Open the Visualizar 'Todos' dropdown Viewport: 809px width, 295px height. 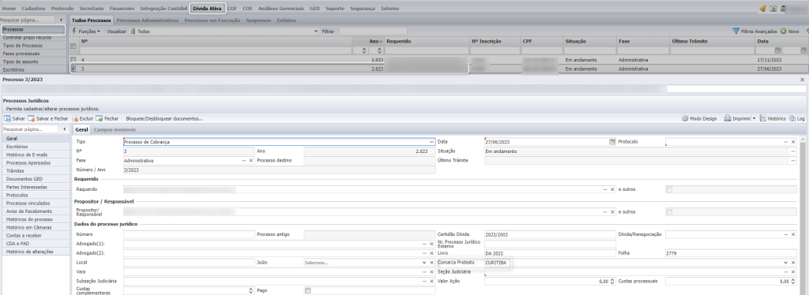pyautogui.click(x=224, y=32)
